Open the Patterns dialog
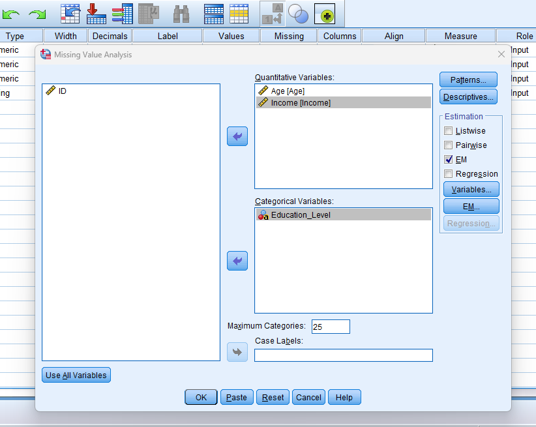This screenshot has width=536, height=427. tap(468, 79)
